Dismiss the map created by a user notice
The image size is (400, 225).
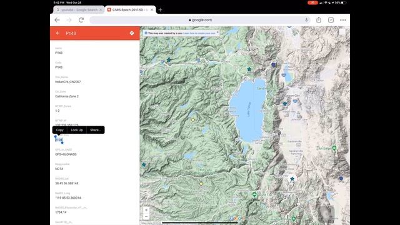pos(217,32)
